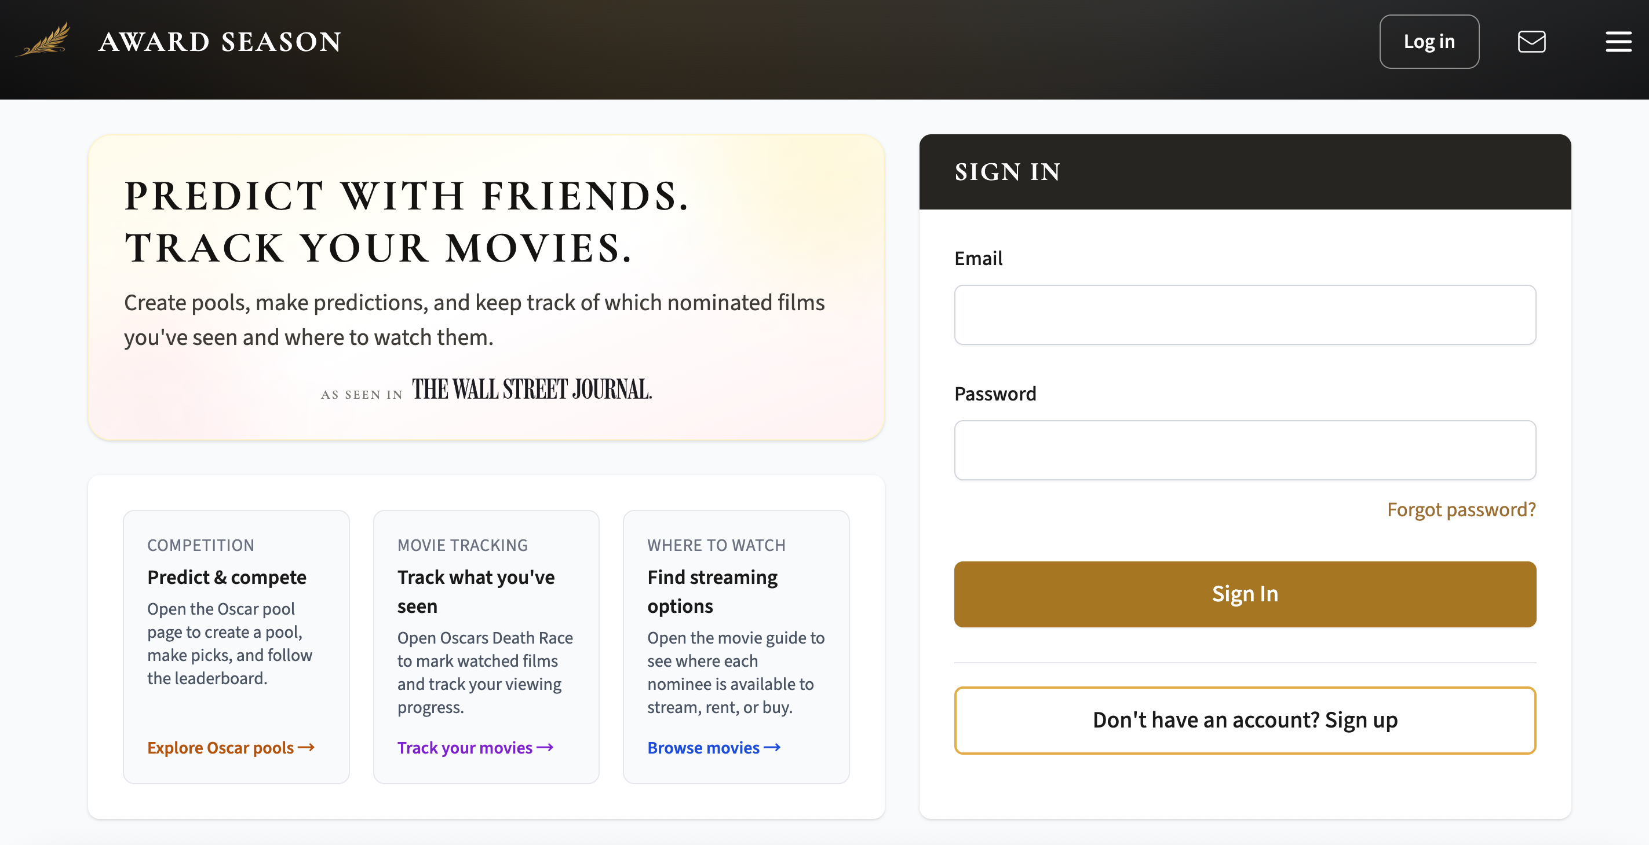1649x845 pixels.
Task: Click the Wall Street Journal logo
Action: pos(531,389)
